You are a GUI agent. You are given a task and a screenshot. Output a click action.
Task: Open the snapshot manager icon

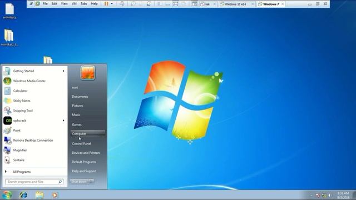click(x=149, y=4)
